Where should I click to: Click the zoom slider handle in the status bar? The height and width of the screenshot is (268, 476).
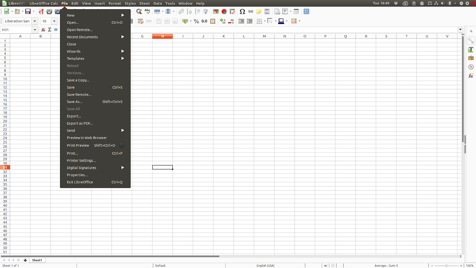[446, 266]
